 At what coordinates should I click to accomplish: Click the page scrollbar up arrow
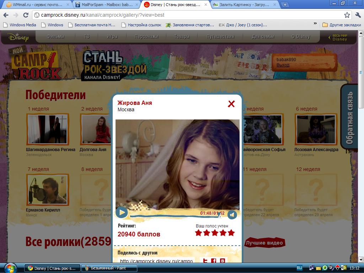tap(361, 33)
